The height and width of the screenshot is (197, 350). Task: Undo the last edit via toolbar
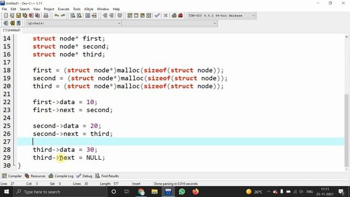57,15
